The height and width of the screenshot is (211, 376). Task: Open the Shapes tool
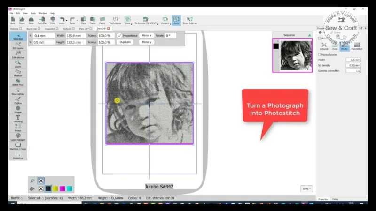pos(18,110)
